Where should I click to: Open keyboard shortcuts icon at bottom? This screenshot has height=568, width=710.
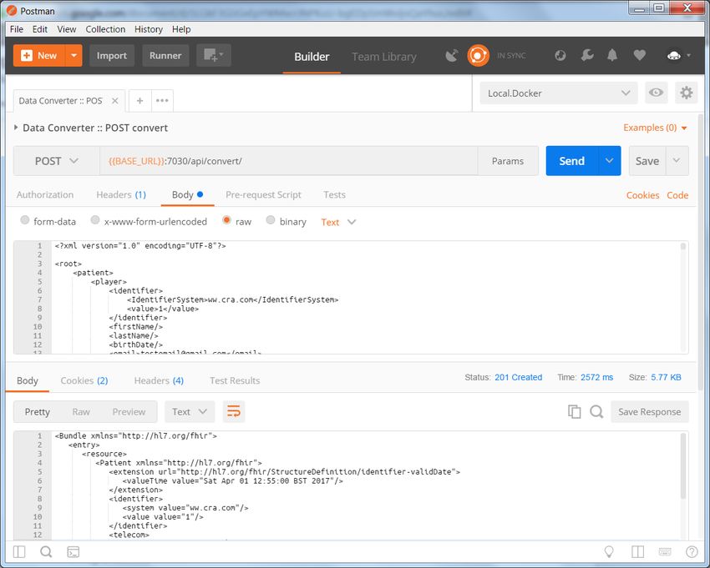665,551
